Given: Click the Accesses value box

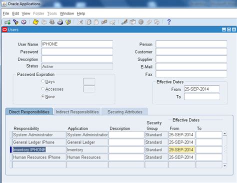Looking at the screenshot, I should [x=89, y=89].
